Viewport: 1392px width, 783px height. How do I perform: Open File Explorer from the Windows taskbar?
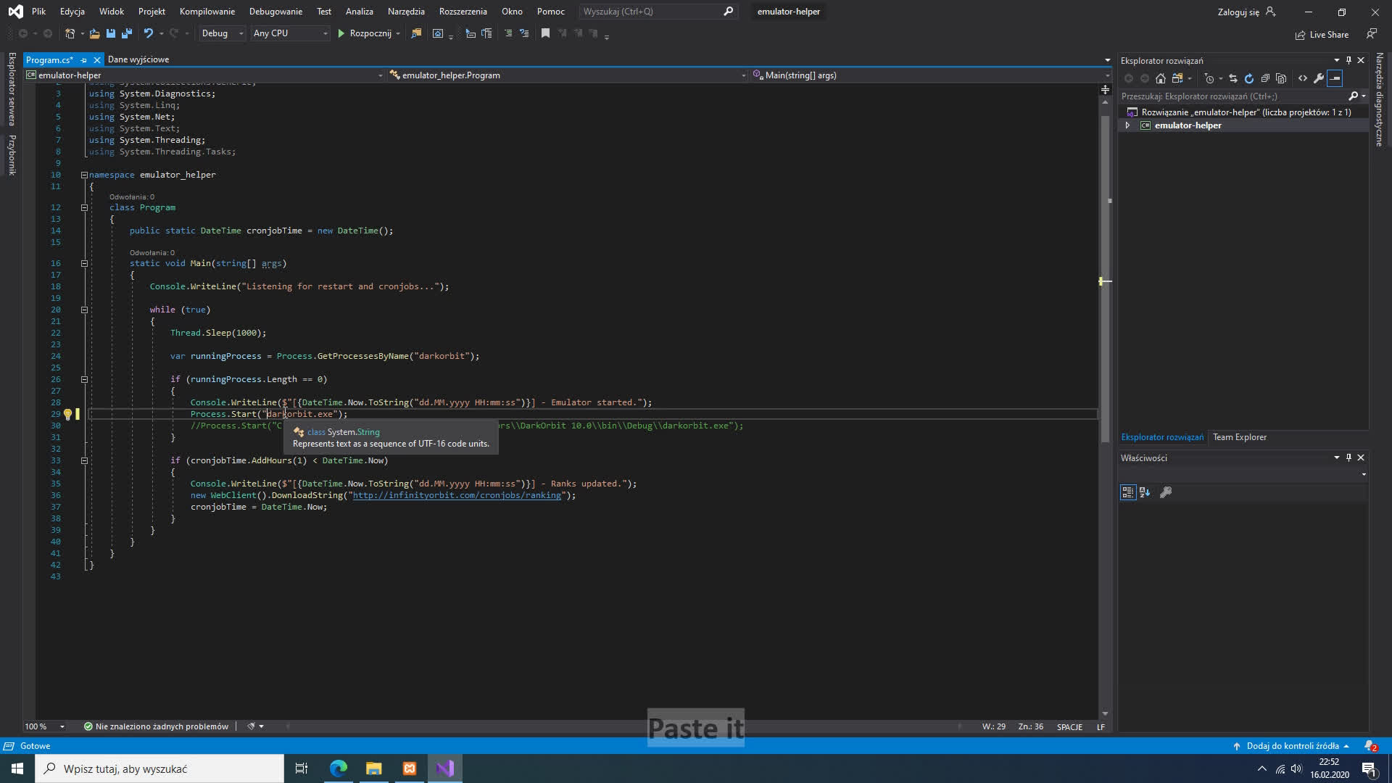pos(374,768)
